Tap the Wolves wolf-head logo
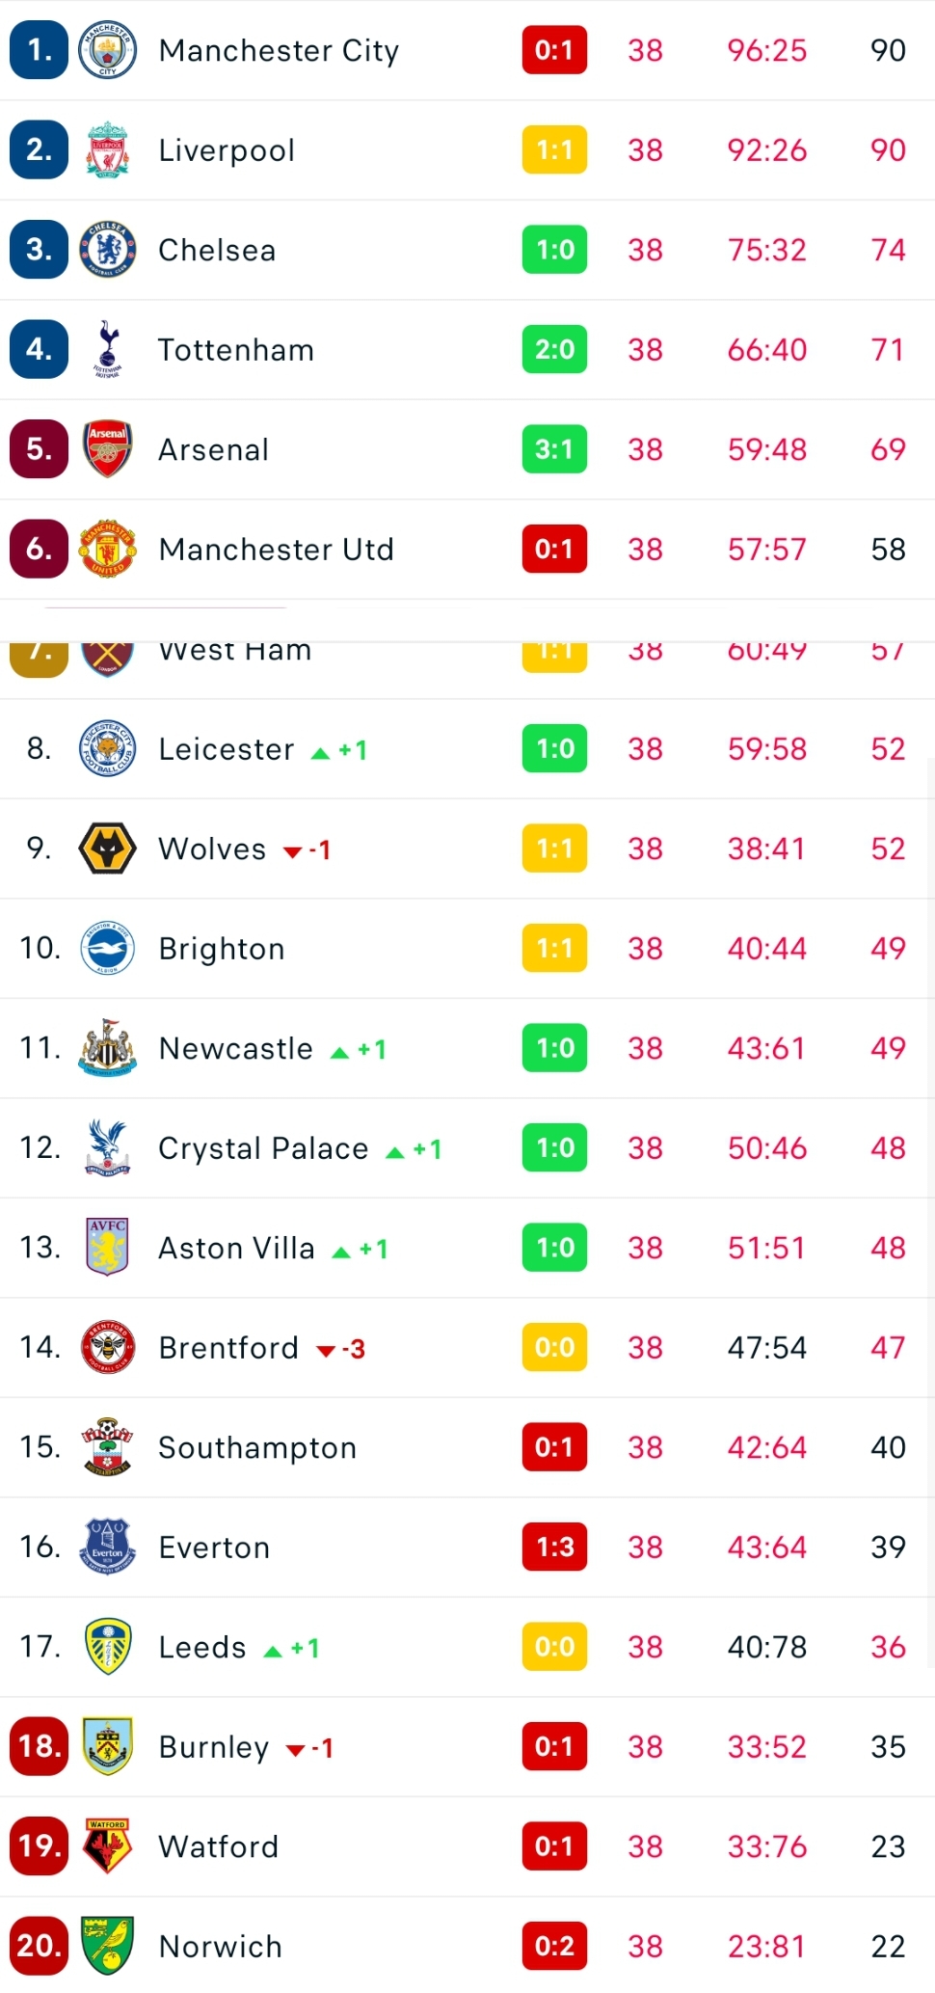935x1993 pixels. pos(107,848)
